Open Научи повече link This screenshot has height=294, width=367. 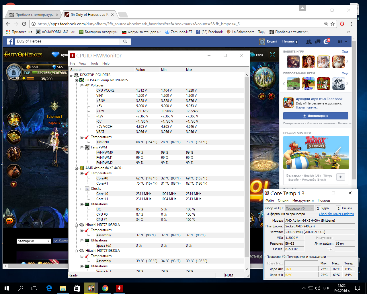pos(307,107)
